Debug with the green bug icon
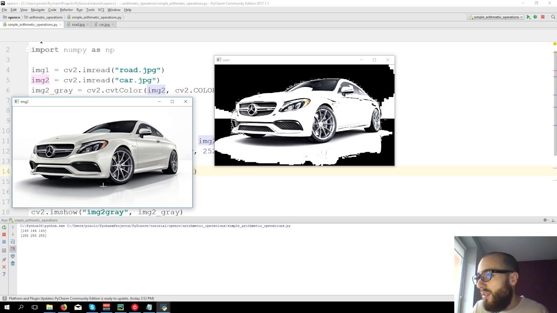 pyautogui.click(x=535, y=17)
